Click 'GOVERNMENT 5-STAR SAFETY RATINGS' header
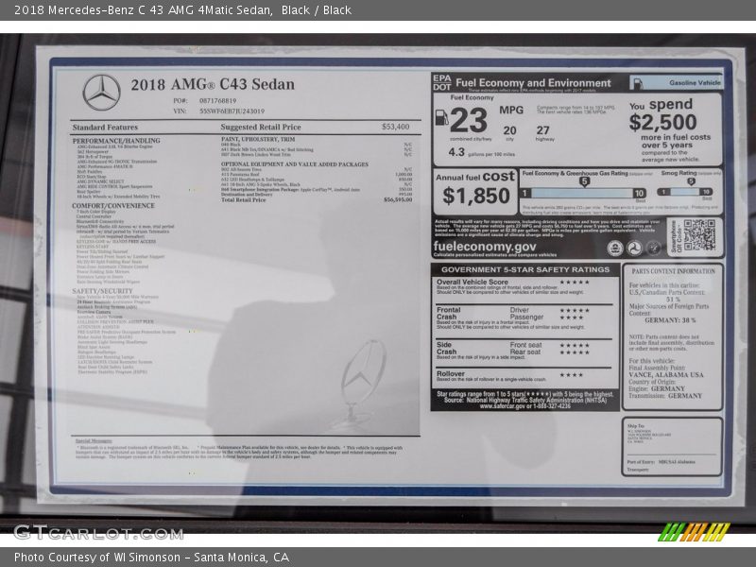756x567 pixels. 525,269
